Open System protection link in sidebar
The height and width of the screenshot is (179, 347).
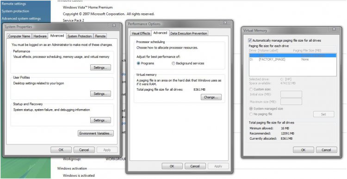pos(15,11)
